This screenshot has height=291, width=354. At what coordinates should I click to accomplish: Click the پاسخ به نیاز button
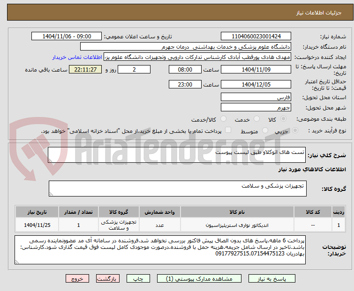pyautogui.click(x=271, y=279)
